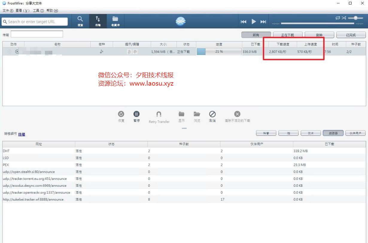
Task: Click the PayPal tip icon in download row
Action: point(135,52)
